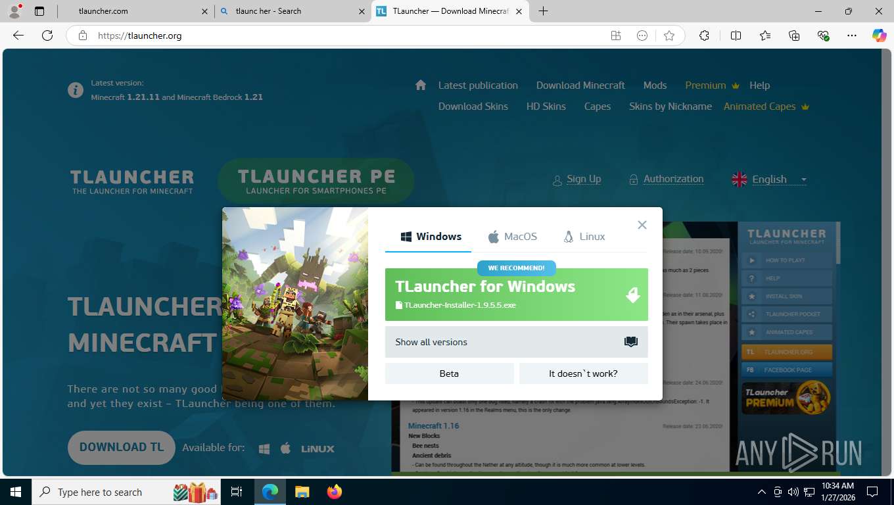Click the Windows logo next to Available for
The height and width of the screenshot is (505, 894).
(x=264, y=448)
